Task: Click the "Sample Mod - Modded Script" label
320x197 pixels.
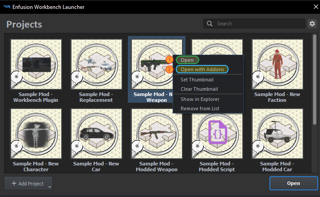Action: (217, 166)
